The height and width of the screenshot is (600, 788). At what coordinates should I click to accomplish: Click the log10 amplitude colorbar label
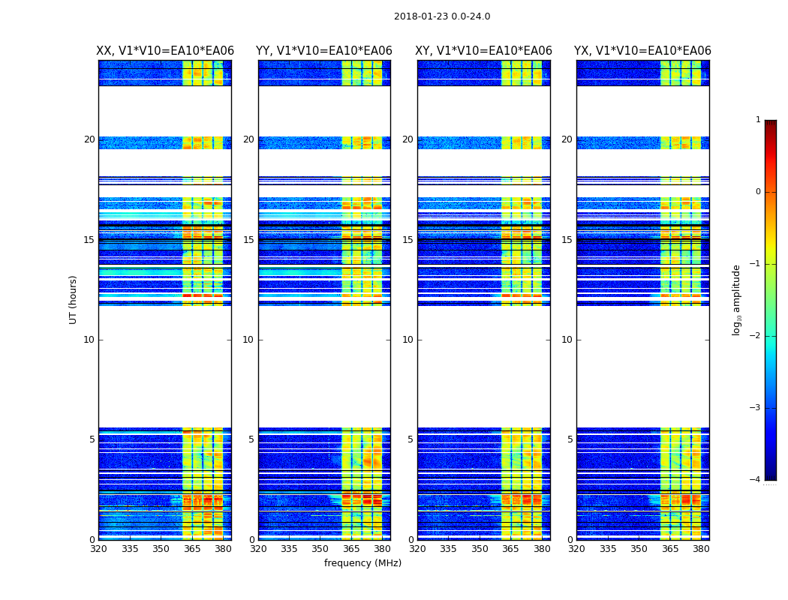(x=736, y=300)
